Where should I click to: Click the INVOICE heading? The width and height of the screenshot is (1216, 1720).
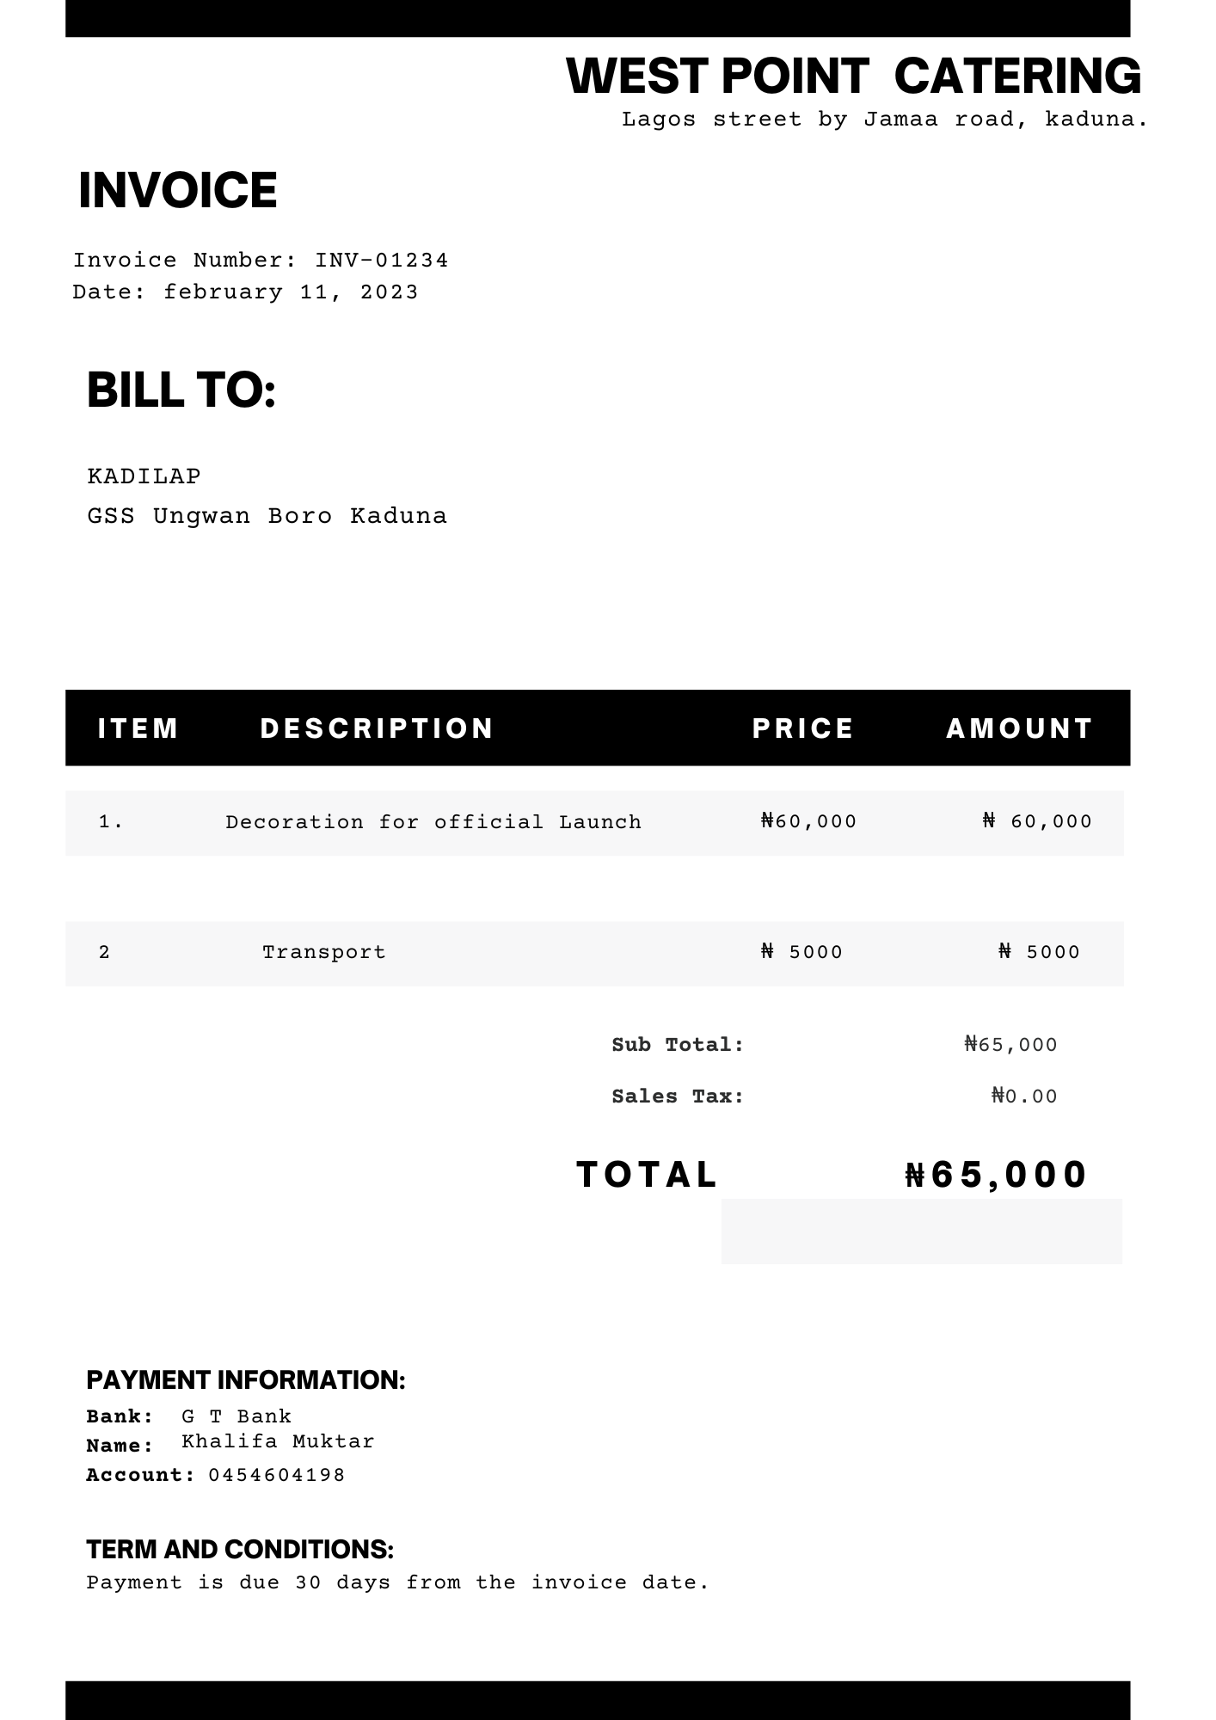[x=178, y=190]
